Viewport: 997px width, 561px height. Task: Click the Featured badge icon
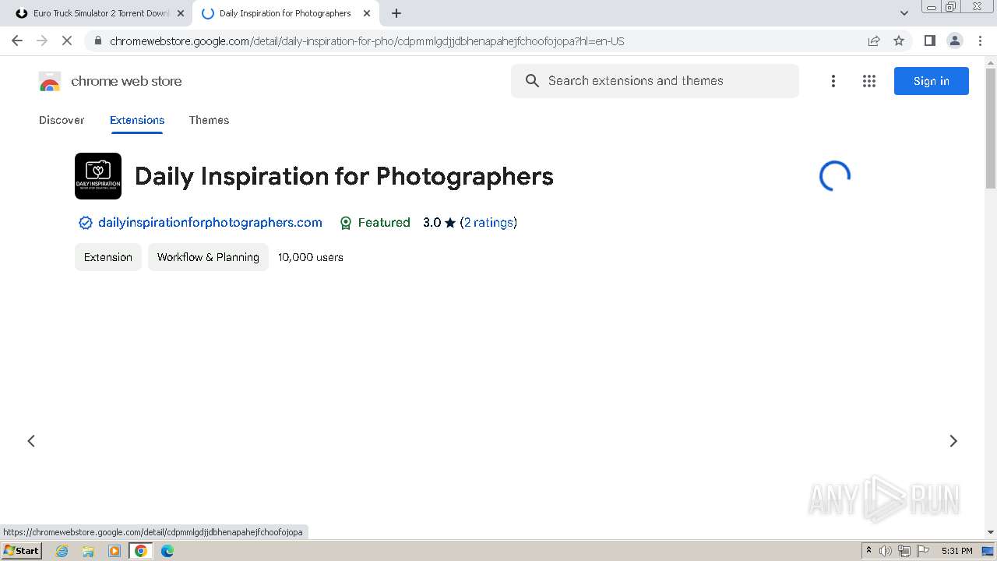346,223
